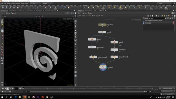
Task: Select the Platonic Solids shelf tool
Action: tap(55, 8)
